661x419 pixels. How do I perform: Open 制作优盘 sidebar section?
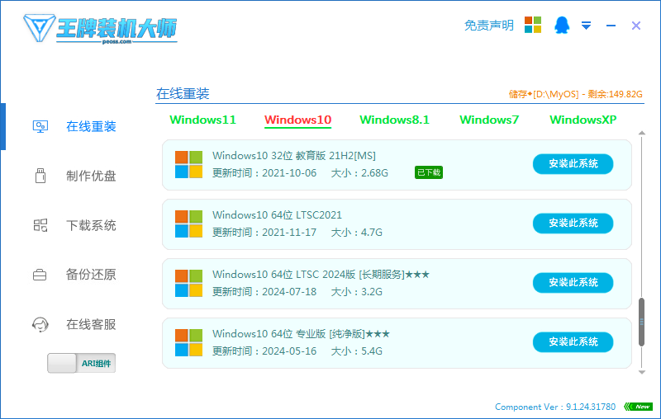tap(91, 176)
